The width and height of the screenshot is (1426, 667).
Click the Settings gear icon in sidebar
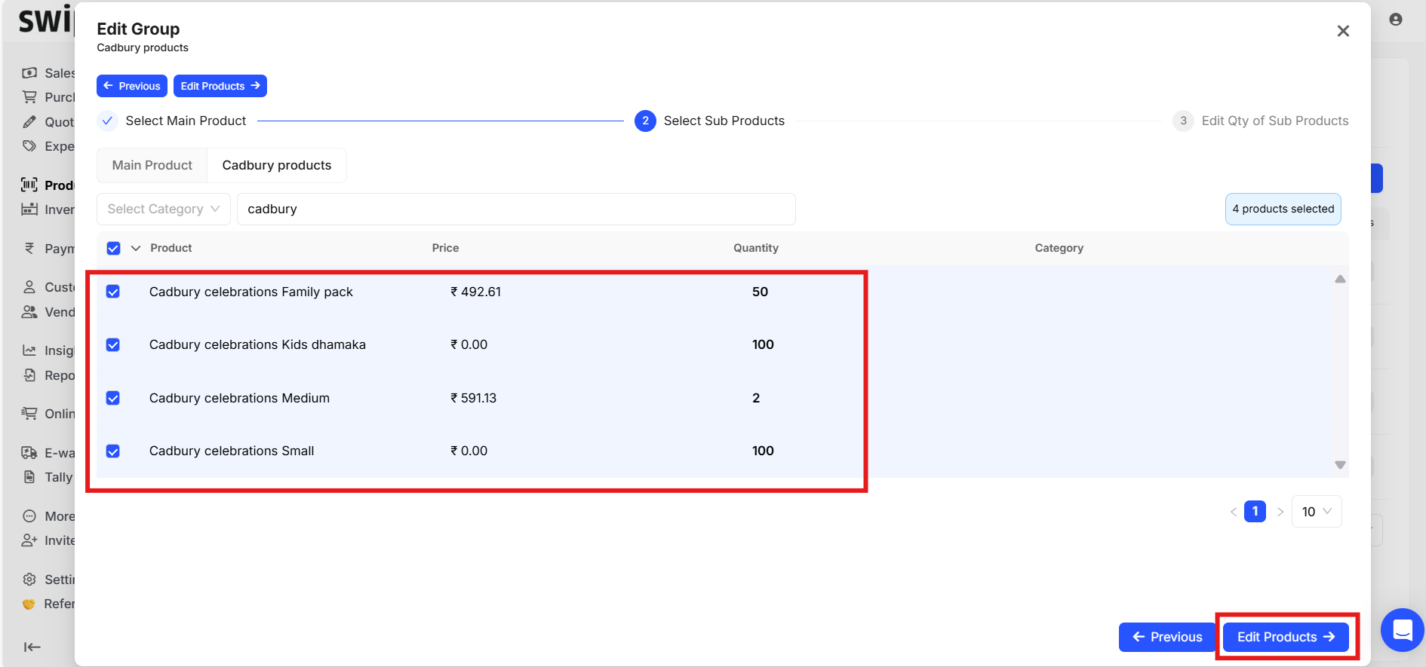click(x=29, y=579)
